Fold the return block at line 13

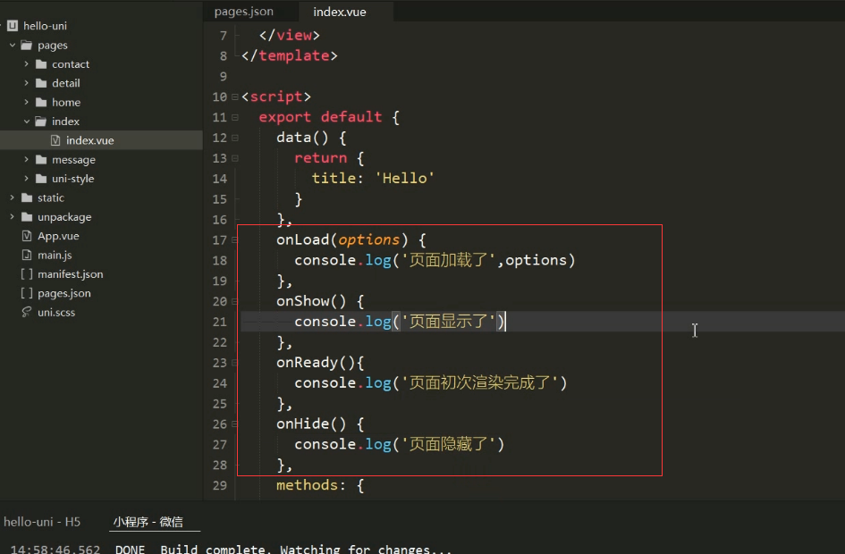click(235, 158)
